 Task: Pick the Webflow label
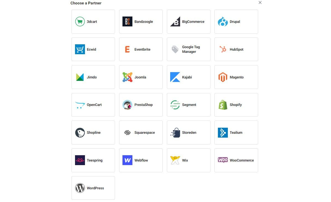pyautogui.click(x=141, y=160)
